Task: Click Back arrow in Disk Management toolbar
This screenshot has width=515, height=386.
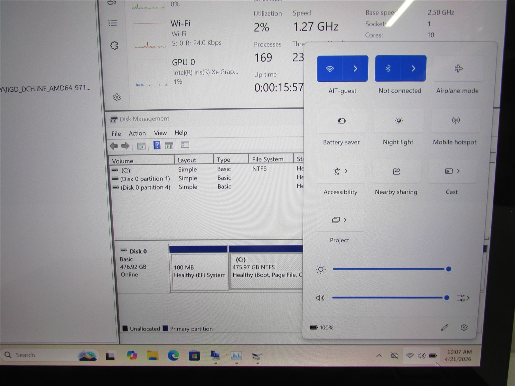Action: (x=114, y=146)
